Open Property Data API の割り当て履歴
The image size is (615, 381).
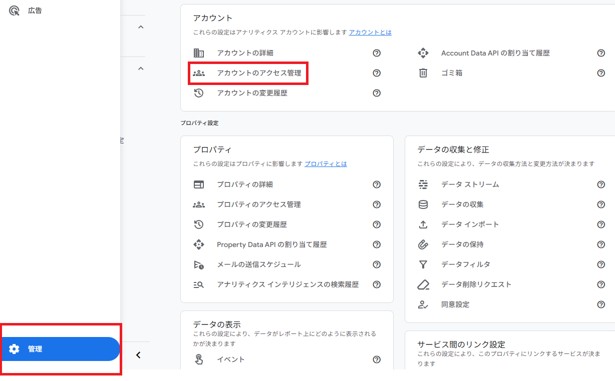[272, 244]
